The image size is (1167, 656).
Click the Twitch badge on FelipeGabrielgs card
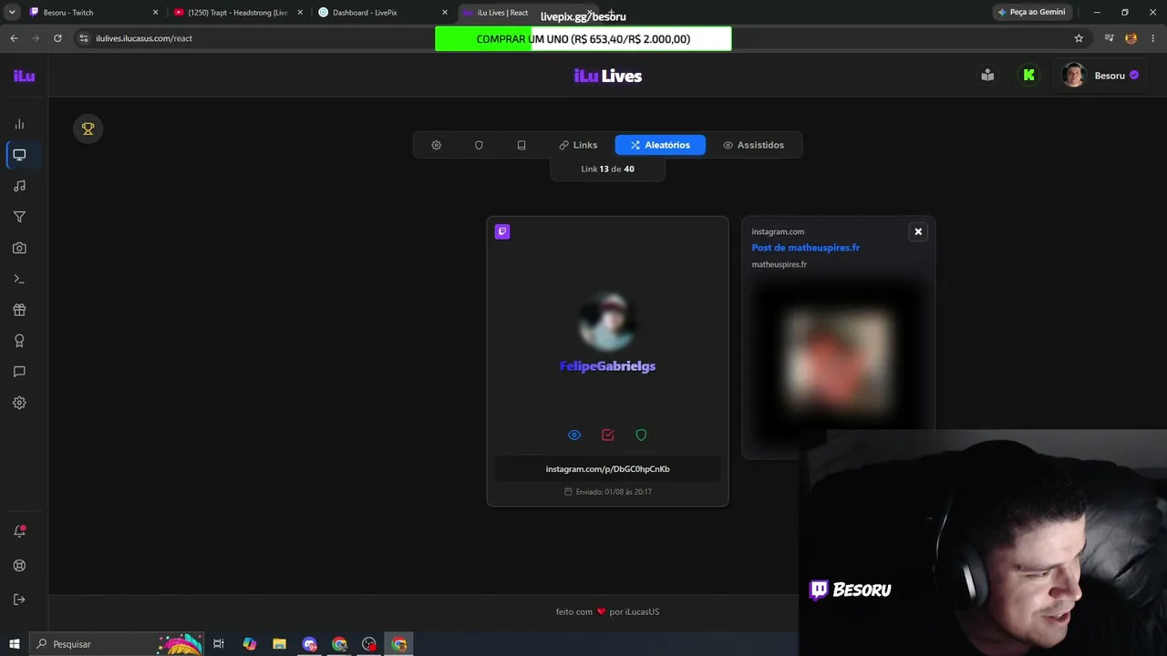pyautogui.click(x=502, y=231)
